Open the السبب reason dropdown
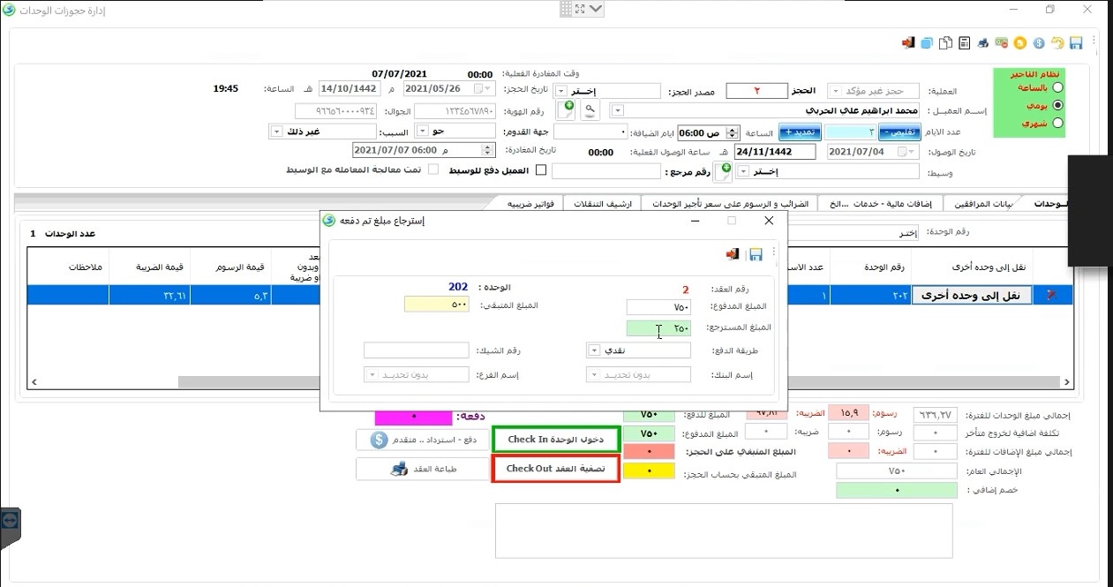Screen dimensions: 1113x587 tap(277, 131)
